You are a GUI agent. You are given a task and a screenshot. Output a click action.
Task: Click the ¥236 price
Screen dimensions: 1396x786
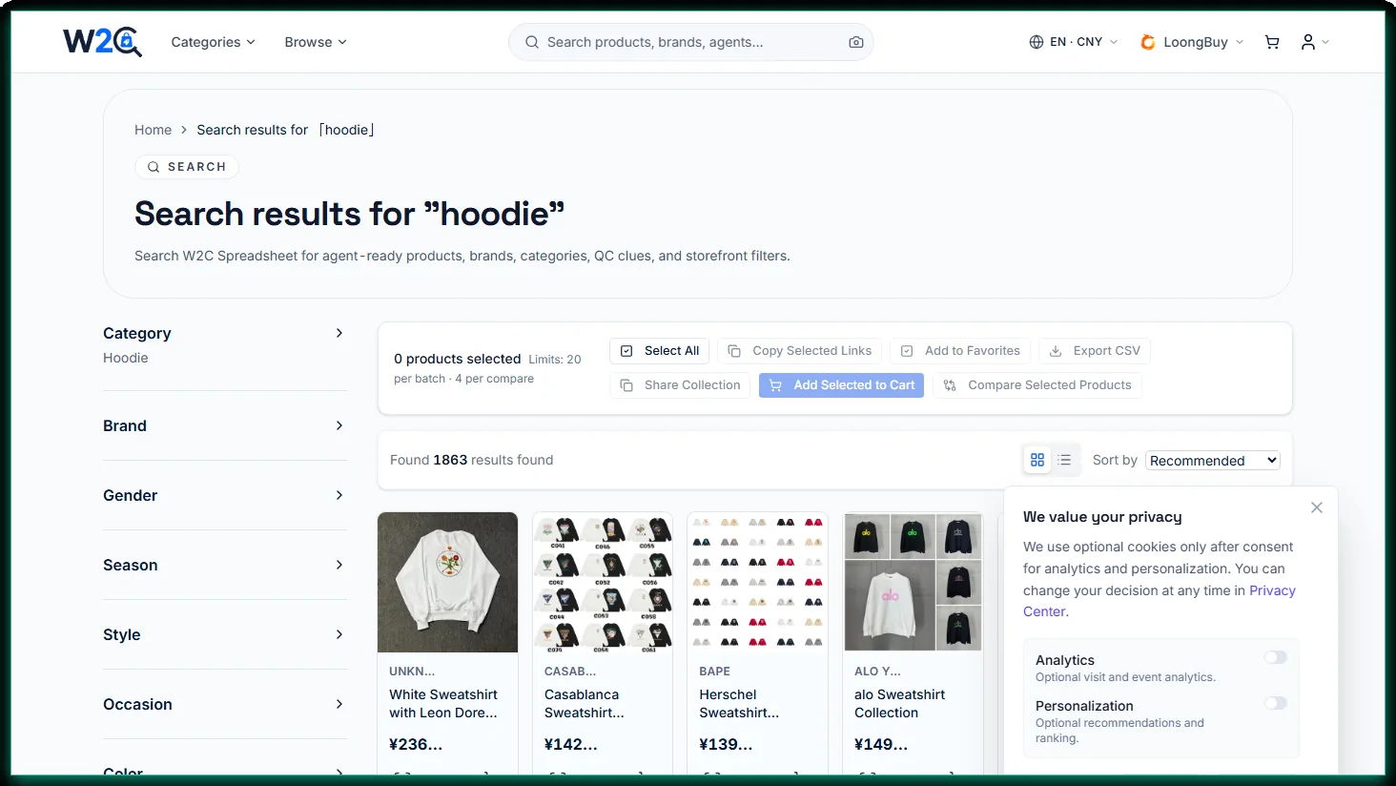pyautogui.click(x=416, y=744)
